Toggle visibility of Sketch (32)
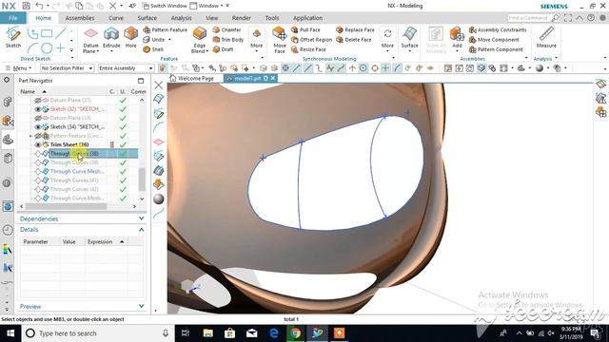Screen dimensions: 609x342 38,109
